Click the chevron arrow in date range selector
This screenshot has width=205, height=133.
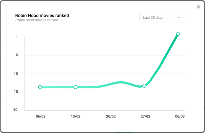tap(178, 18)
